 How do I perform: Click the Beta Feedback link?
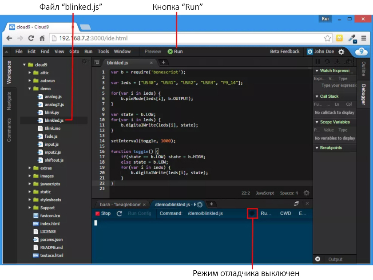pyautogui.click(x=285, y=52)
